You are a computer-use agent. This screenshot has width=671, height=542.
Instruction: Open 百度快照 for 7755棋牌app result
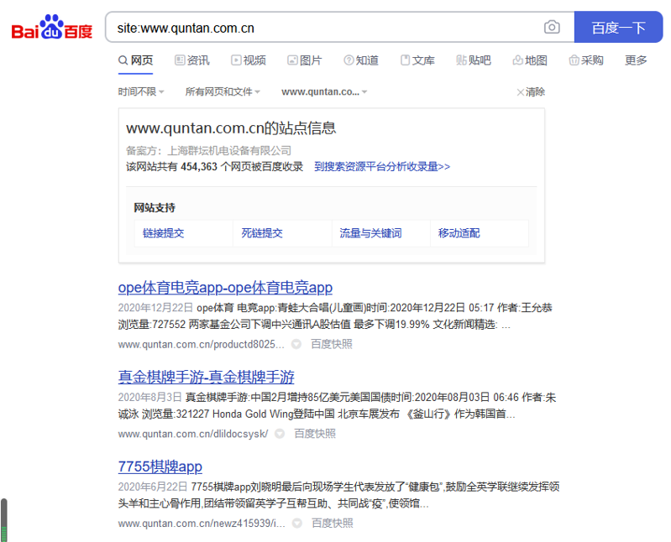point(332,523)
